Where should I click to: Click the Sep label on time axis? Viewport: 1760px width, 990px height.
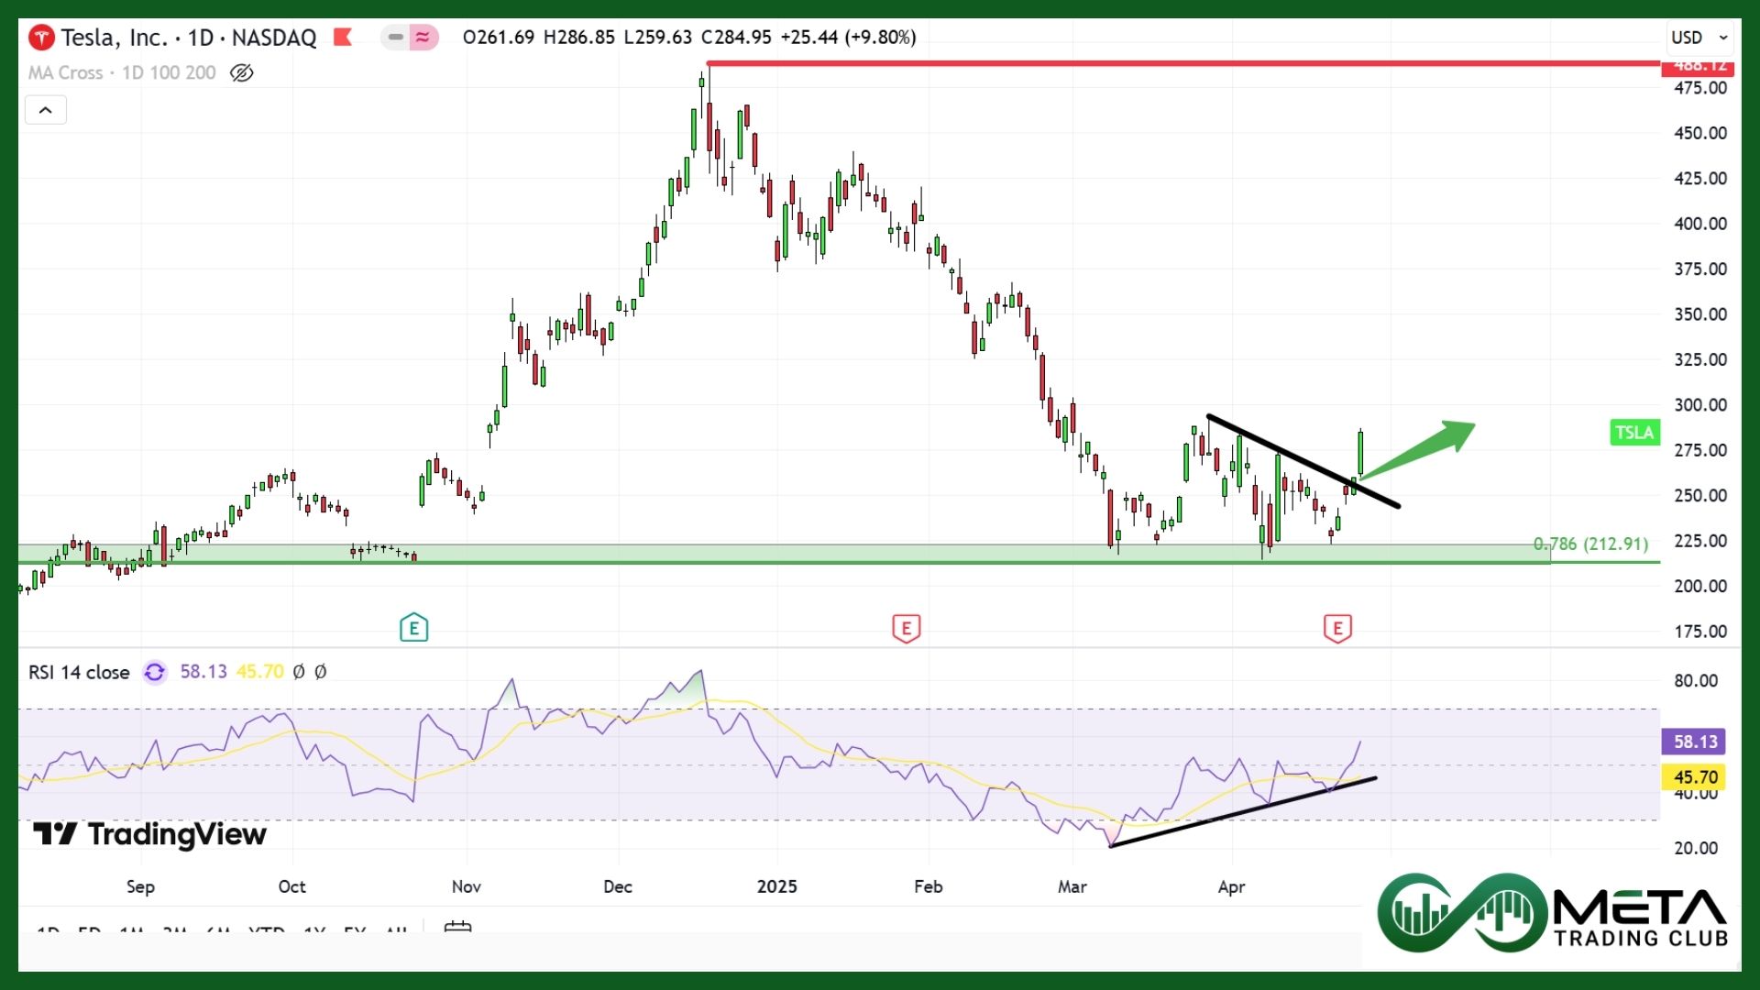[x=140, y=886]
